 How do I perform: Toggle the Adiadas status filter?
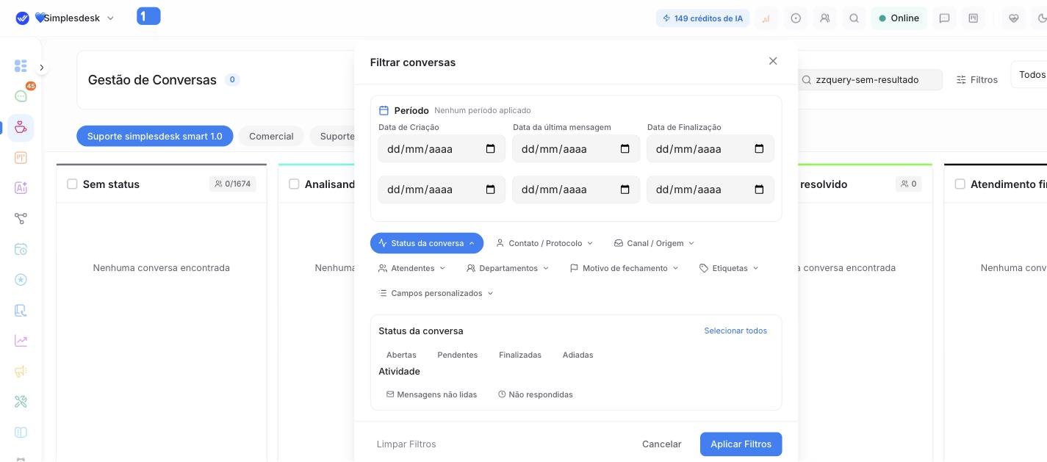(578, 355)
